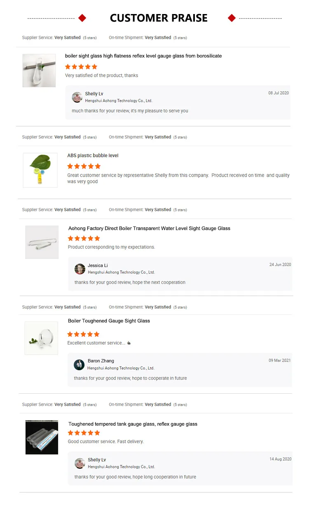
Task: Click Jessica Li's avatar icon
Action: 80,269
